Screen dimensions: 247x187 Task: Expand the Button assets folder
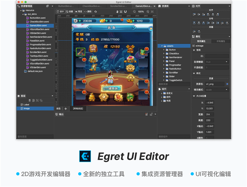(164, 50)
